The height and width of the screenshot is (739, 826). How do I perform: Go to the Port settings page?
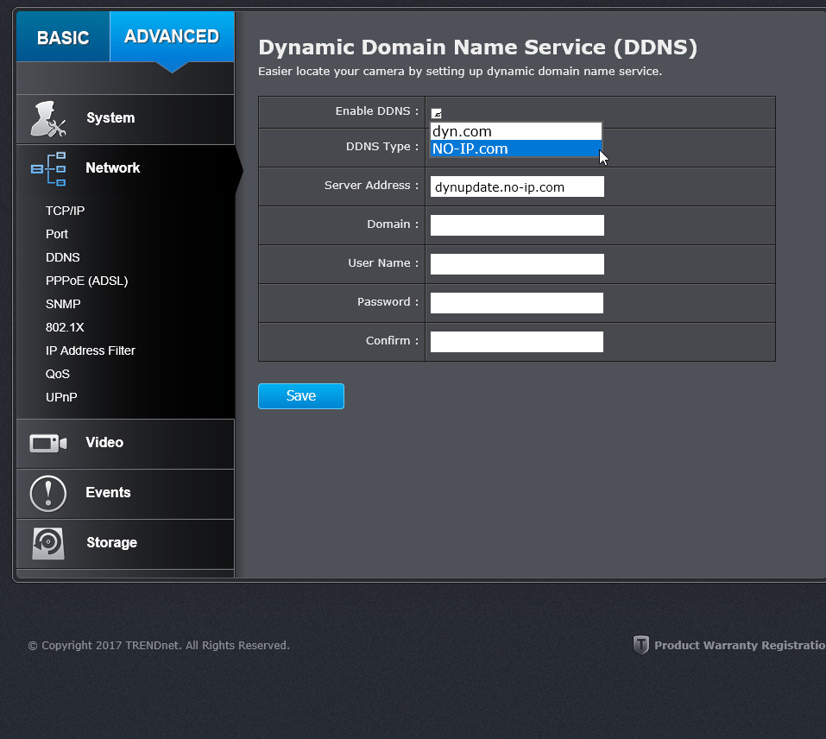pos(57,234)
